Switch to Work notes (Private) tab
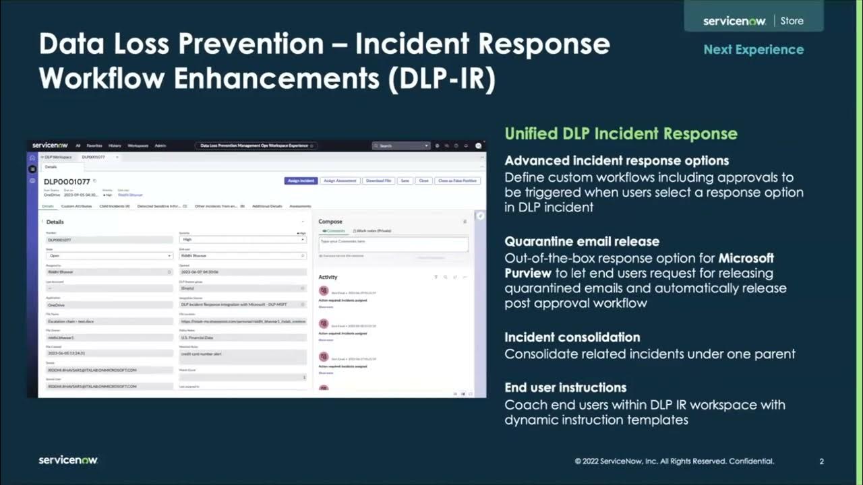Screen dimensions: 863x485 click(372, 230)
